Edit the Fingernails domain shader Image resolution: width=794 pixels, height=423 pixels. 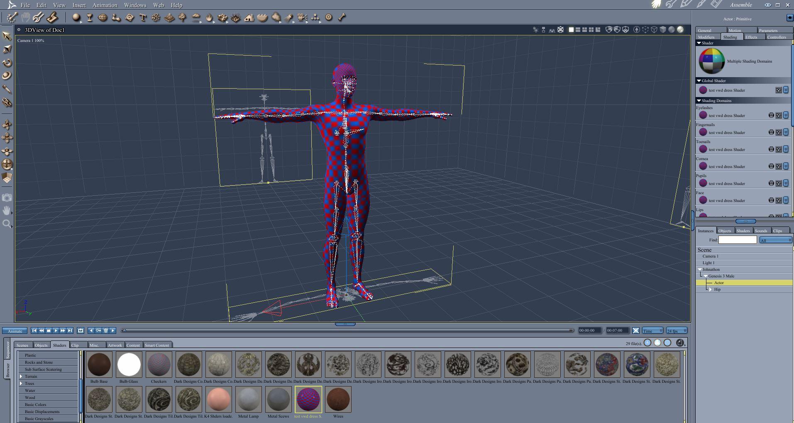779,132
